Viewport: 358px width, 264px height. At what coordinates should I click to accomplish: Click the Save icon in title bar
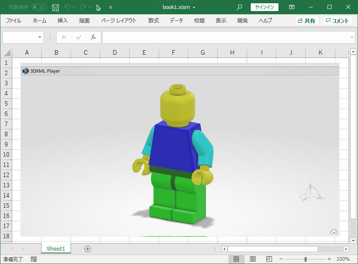click(x=55, y=7)
